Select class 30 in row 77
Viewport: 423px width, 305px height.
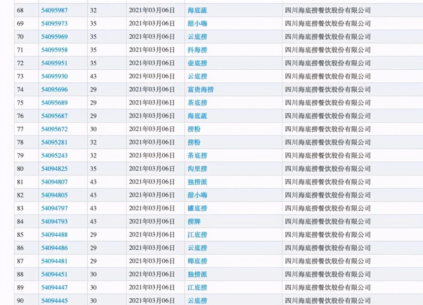tap(93, 129)
